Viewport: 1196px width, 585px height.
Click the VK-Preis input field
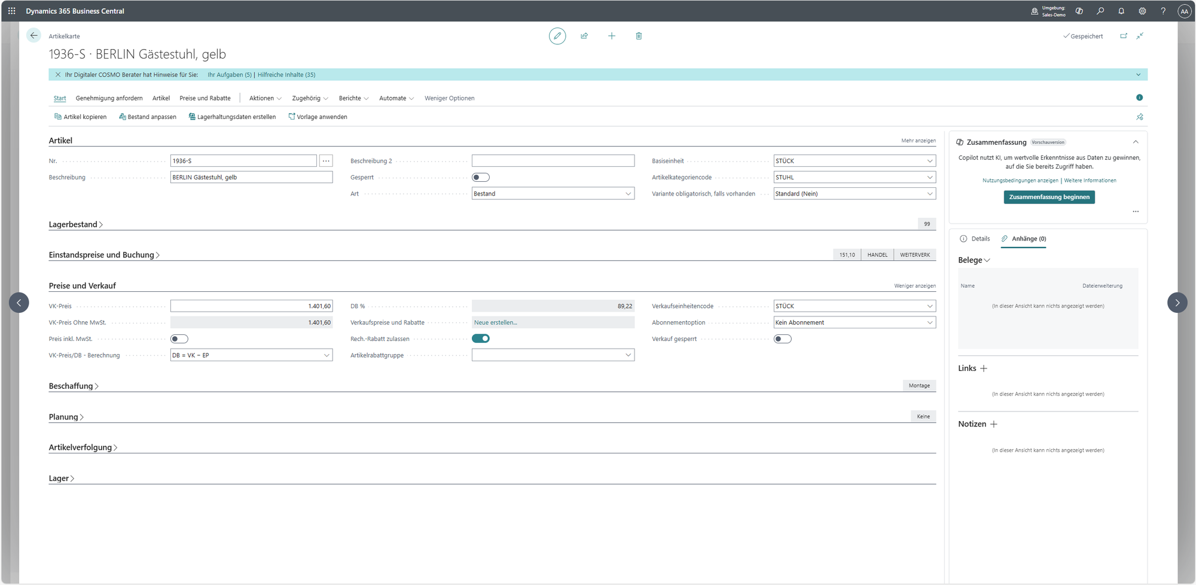(x=251, y=306)
